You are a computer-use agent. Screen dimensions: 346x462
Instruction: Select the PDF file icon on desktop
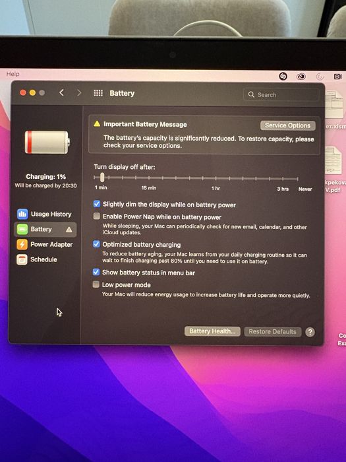pyautogui.click(x=333, y=161)
